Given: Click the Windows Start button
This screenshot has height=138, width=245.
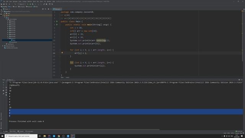Looking at the screenshot, I should click(x=2, y=136).
